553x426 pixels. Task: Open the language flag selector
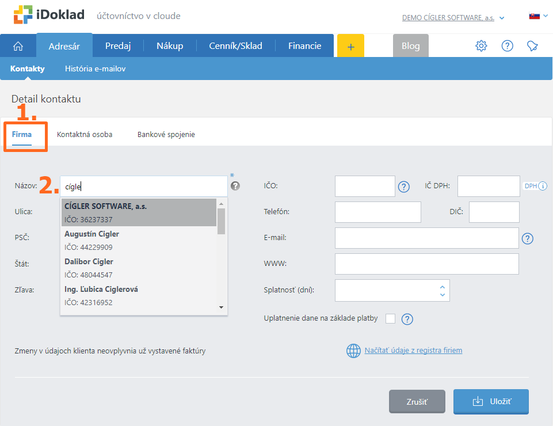click(x=537, y=17)
